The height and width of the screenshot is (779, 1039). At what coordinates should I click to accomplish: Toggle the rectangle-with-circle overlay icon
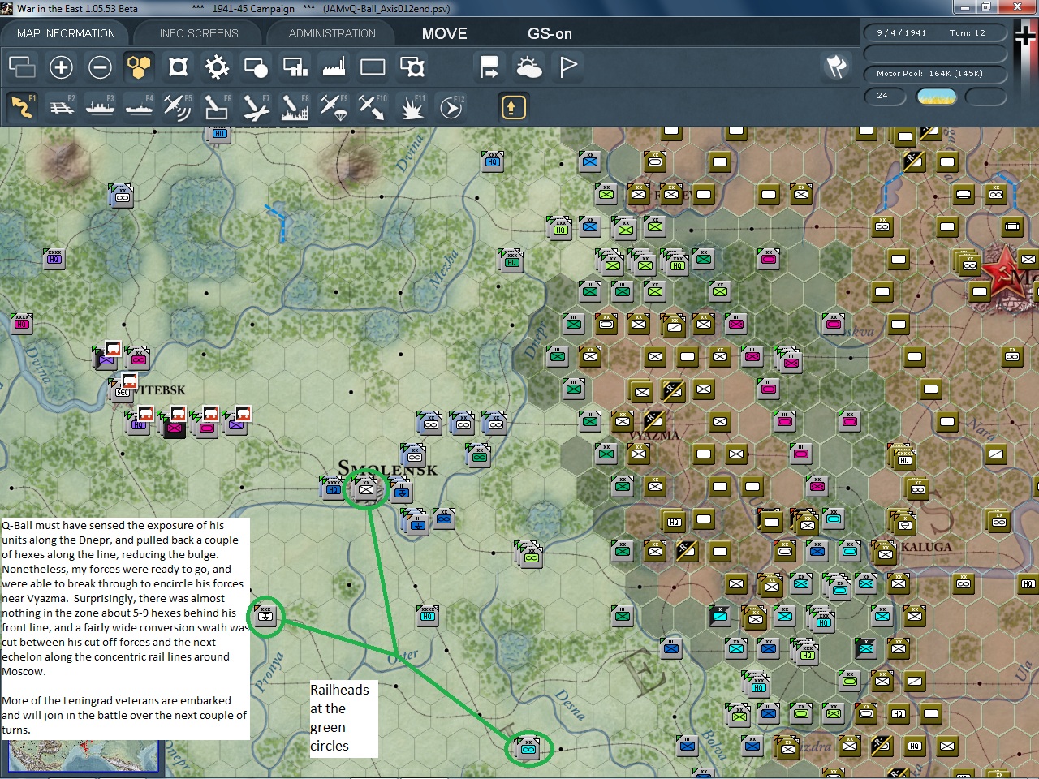(256, 67)
